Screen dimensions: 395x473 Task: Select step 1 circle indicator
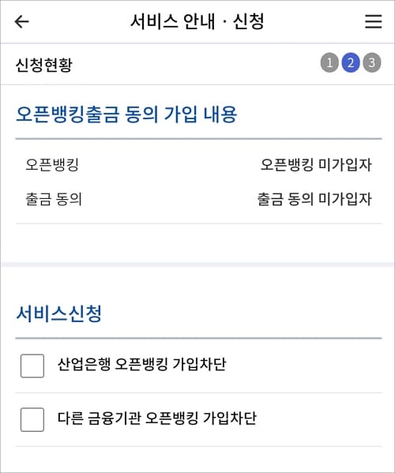coord(329,62)
